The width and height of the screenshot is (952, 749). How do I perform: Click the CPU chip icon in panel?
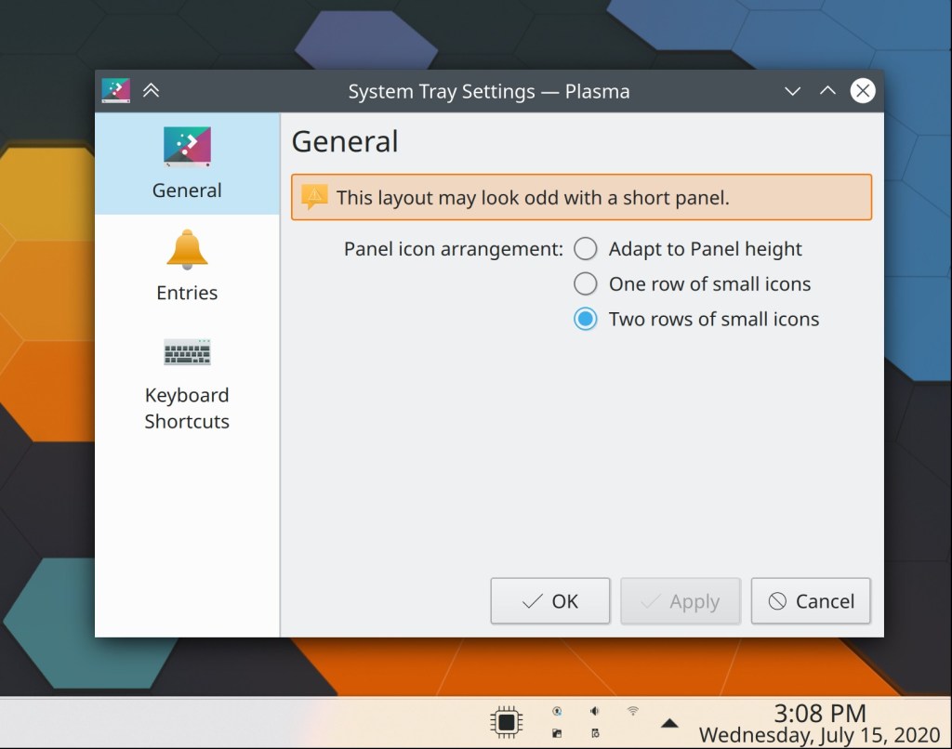[506, 722]
